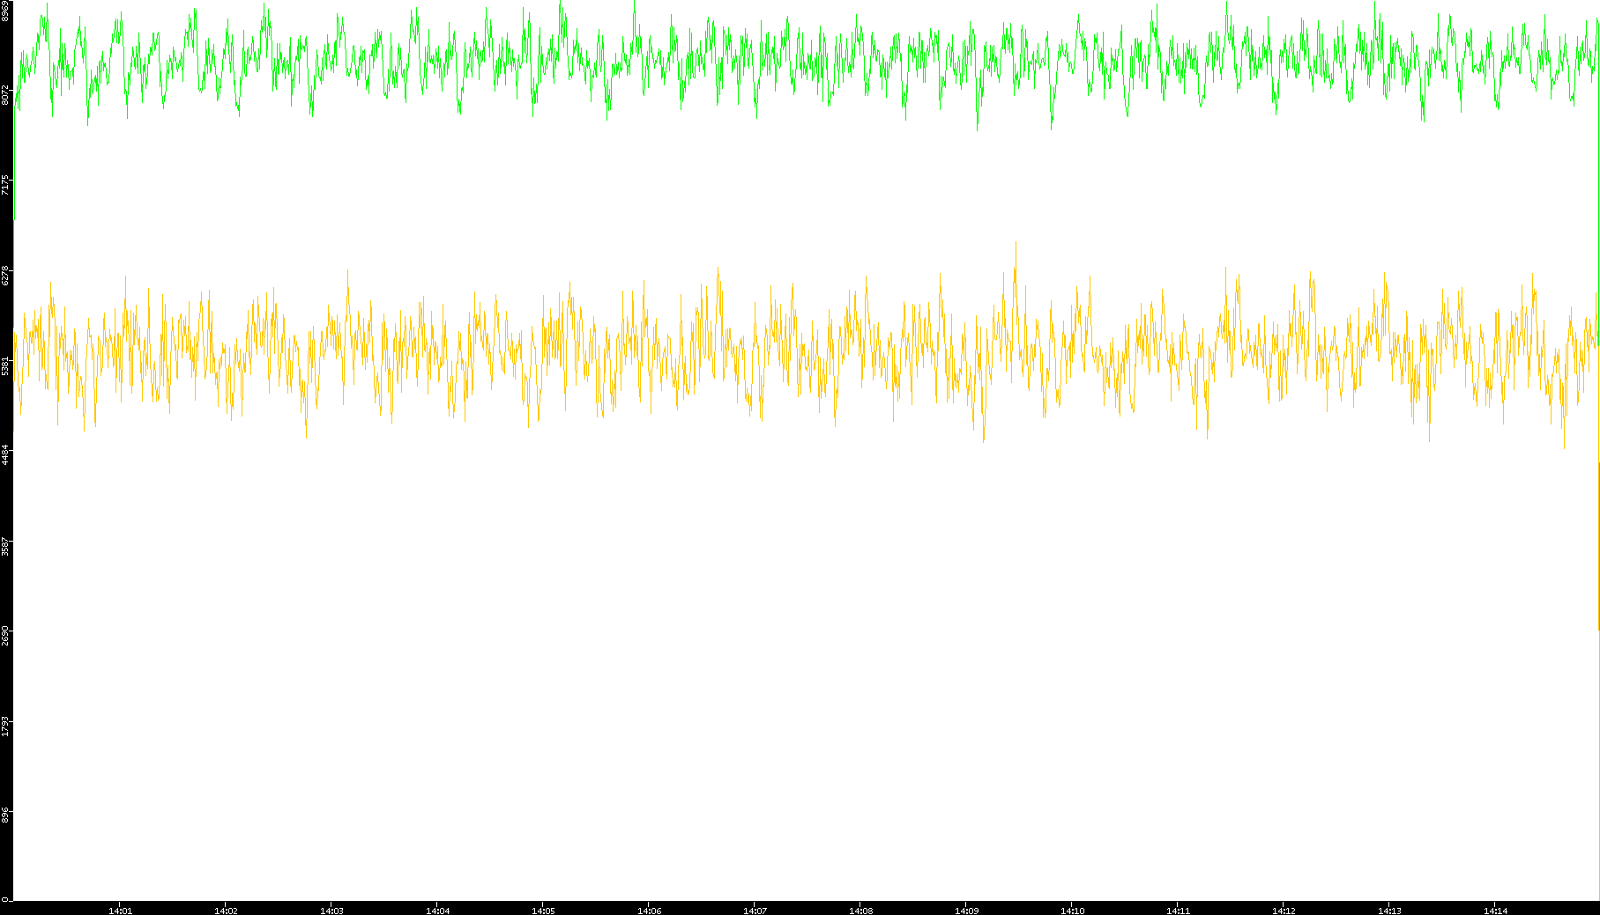Click the 6278 value on the vertical axis
This screenshot has width=1600, height=915.
click(x=6, y=276)
